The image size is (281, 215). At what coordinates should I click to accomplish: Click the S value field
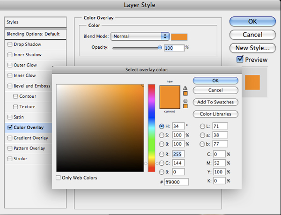point(178,135)
